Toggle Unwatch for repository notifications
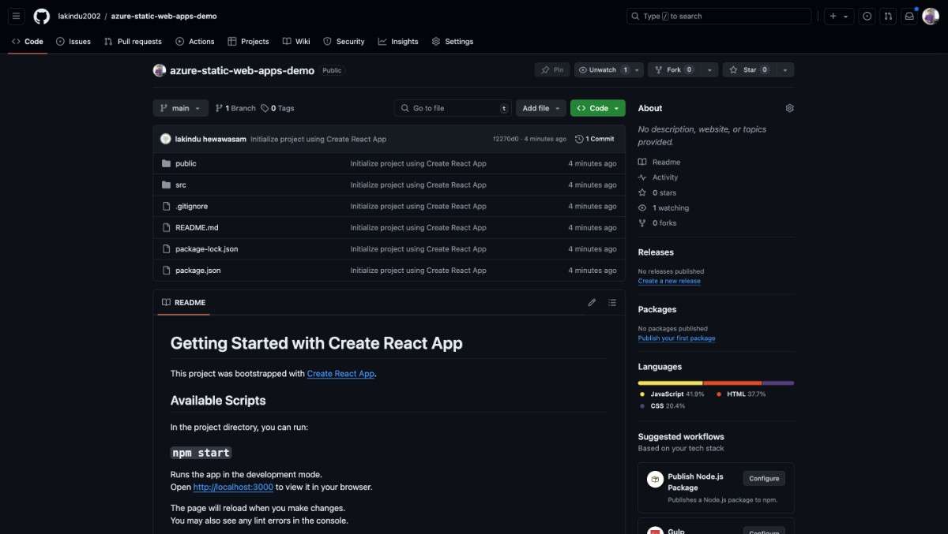Viewport: 948px width, 534px height. pos(602,70)
